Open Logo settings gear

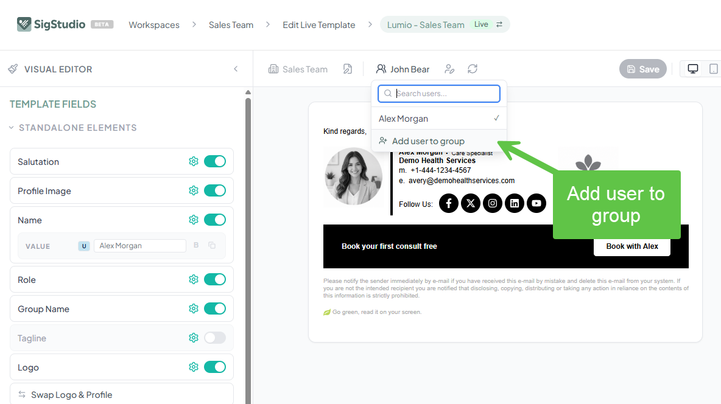[194, 367]
